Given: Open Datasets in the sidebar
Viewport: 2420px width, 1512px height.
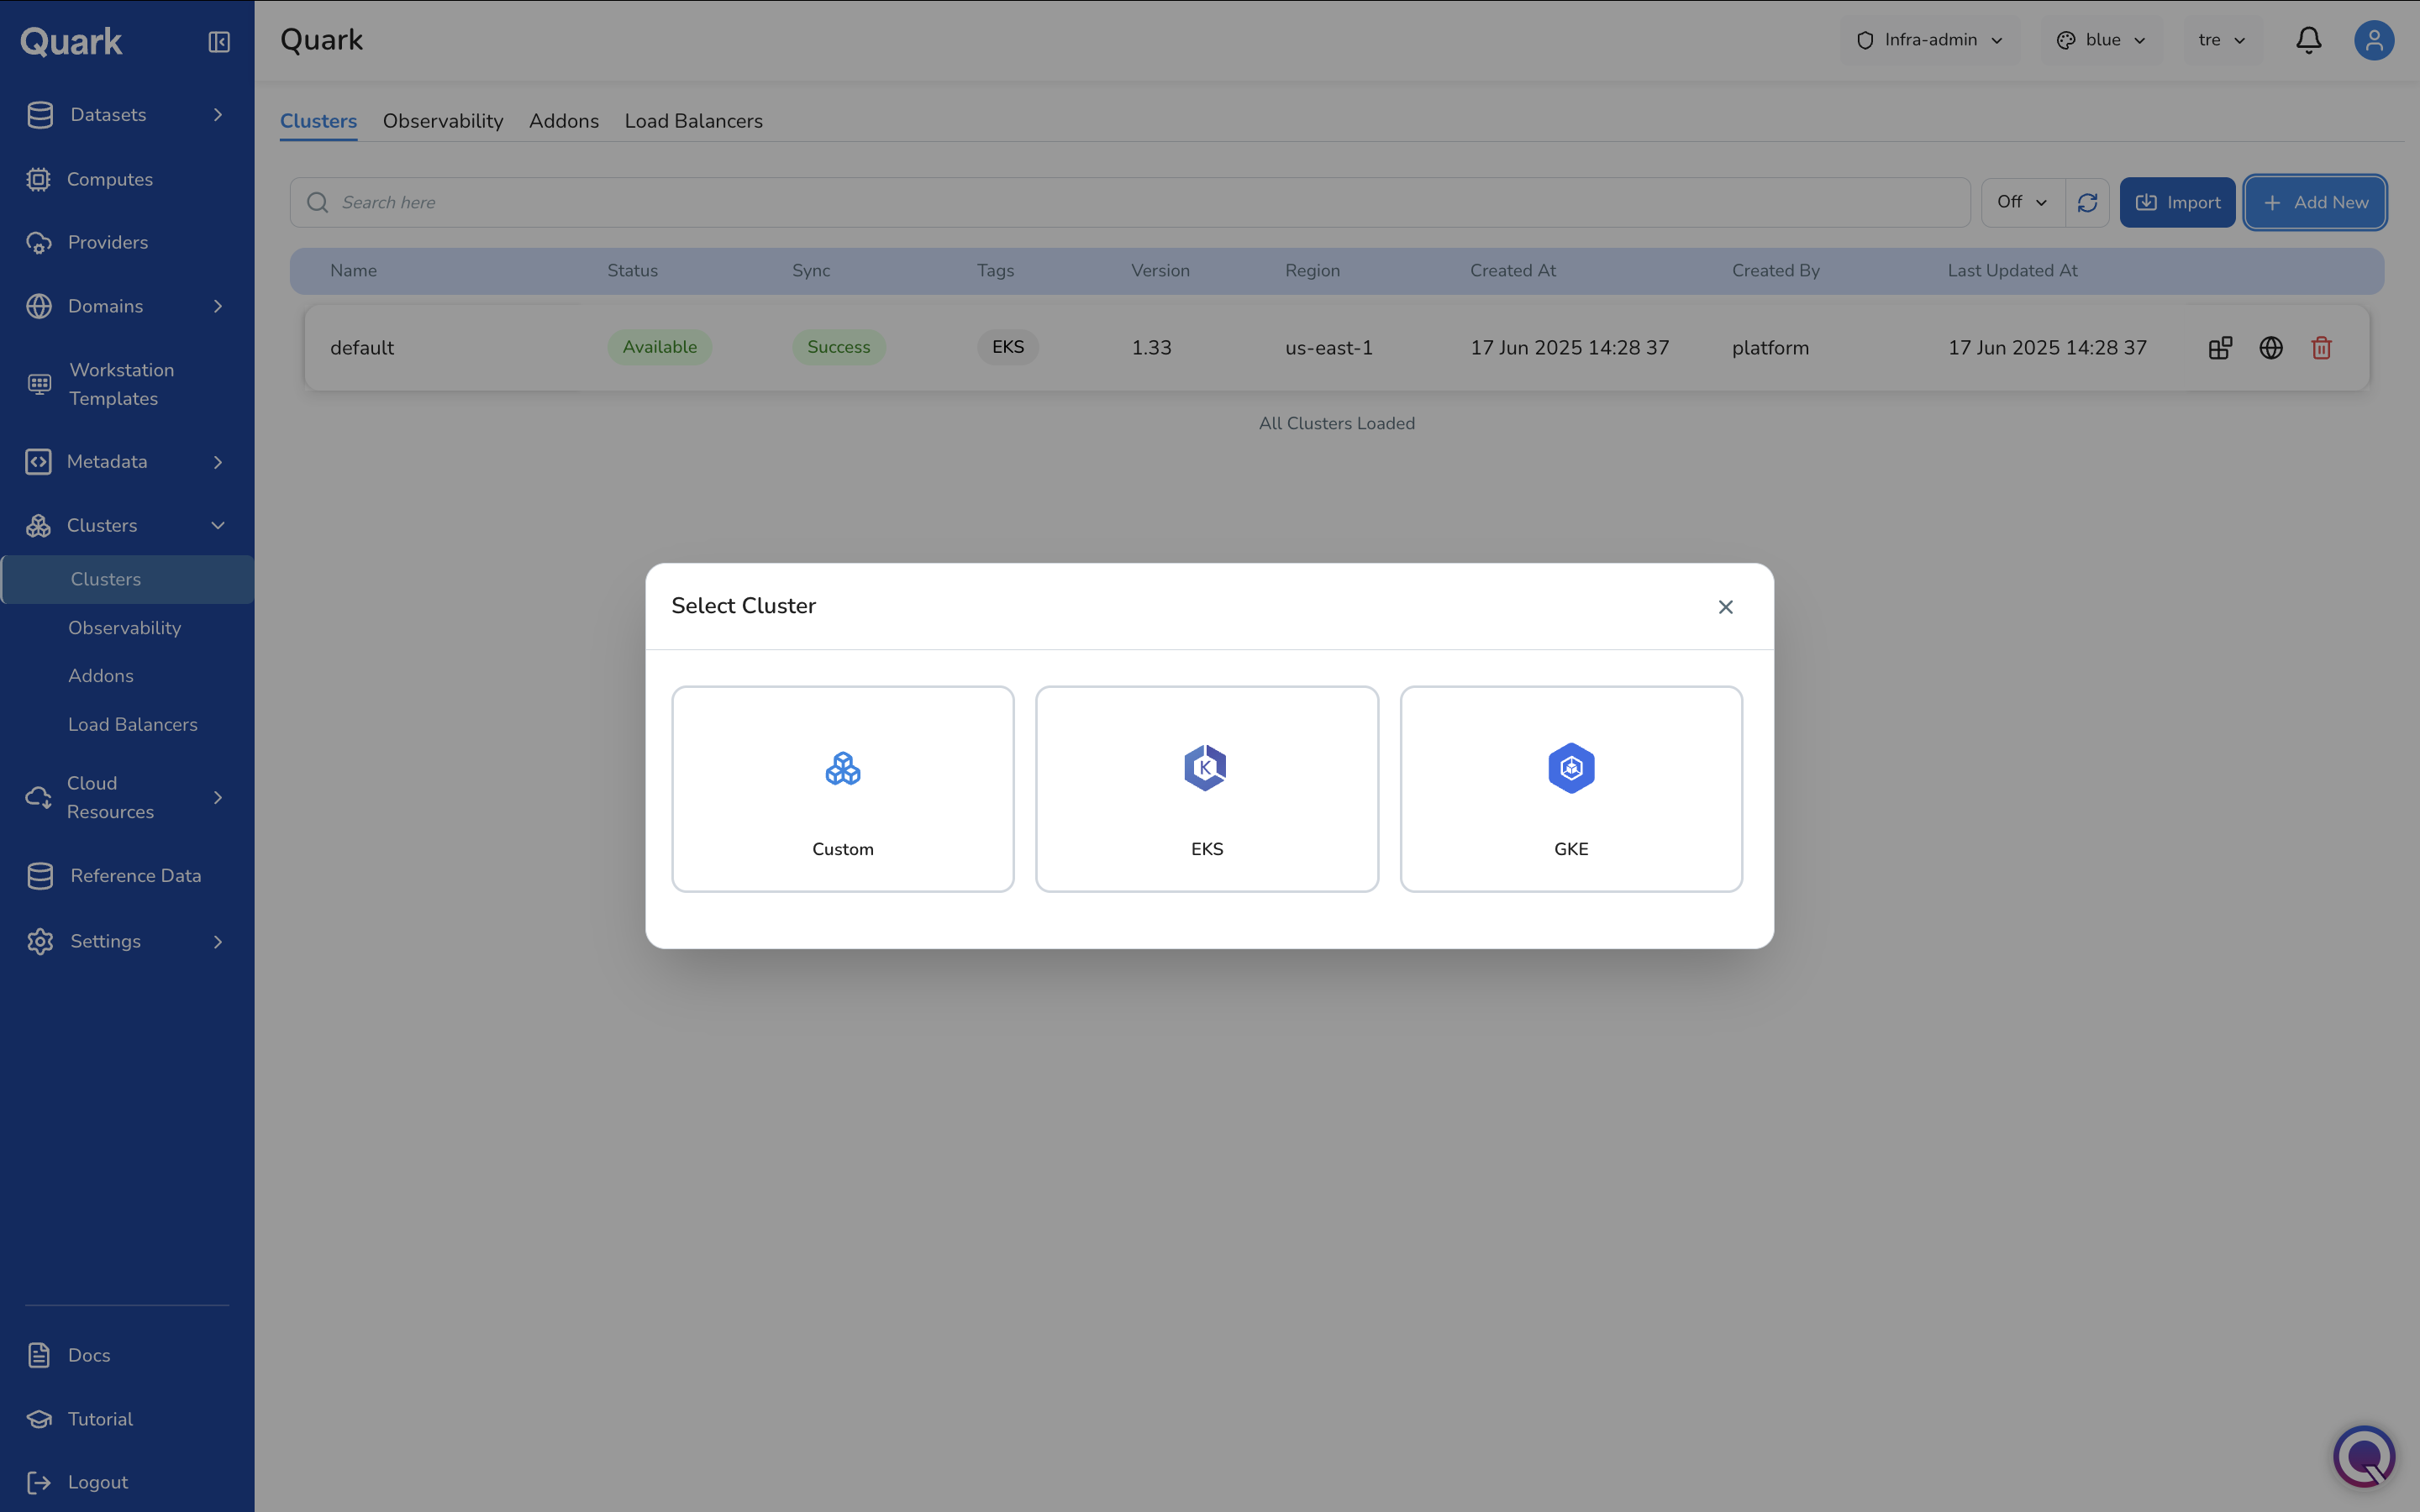Looking at the screenshot, I should (108, 115).
